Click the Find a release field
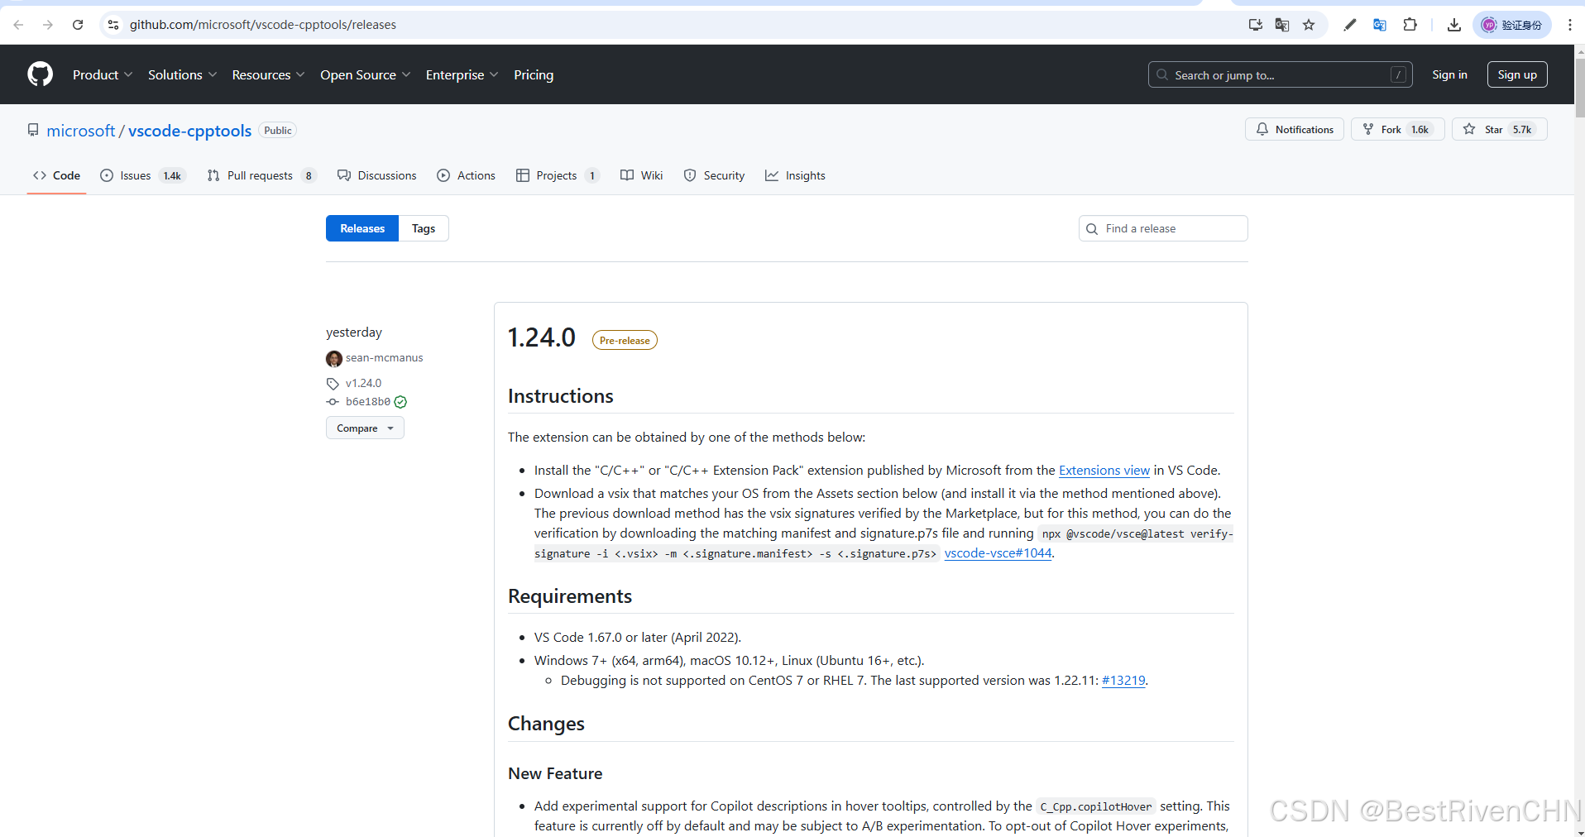 [x=1163, y=228]
